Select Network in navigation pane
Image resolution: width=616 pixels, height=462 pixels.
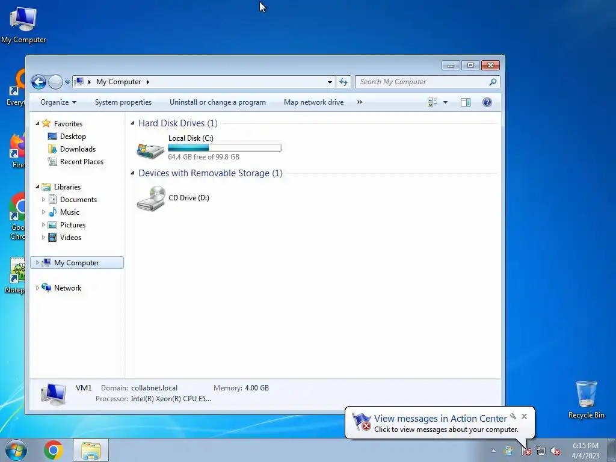pyautogui.click(x=67, y=288)
